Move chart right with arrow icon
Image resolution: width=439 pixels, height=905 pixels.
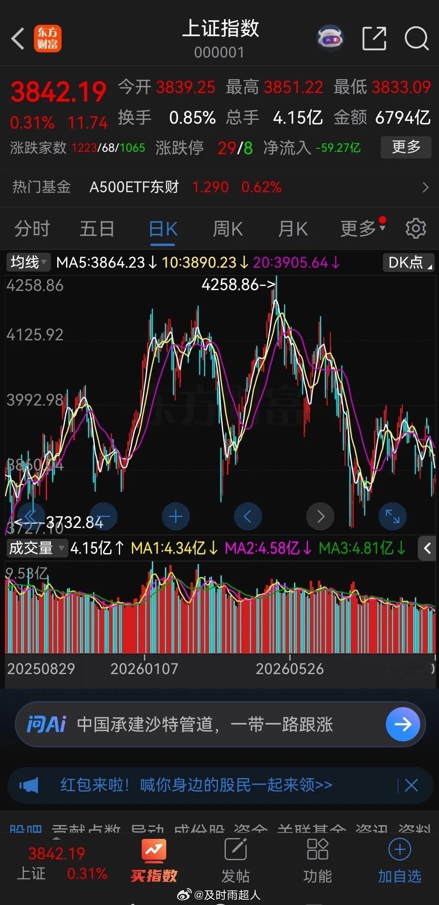[x=320, y=517]
